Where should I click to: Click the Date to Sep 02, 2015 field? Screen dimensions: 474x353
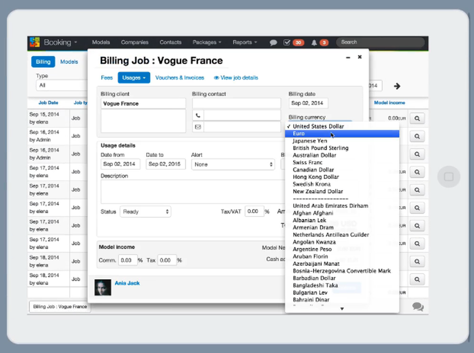(165, 164)
